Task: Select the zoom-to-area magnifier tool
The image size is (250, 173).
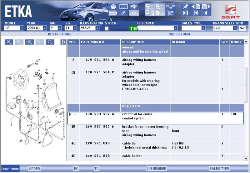Action: coord(29,42)
